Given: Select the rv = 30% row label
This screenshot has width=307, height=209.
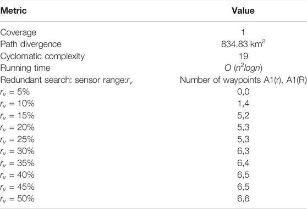Looking at the screenshot, I should point(17,151).
